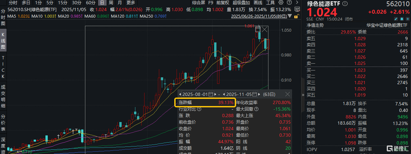Set a price alert with bell icon
411x154 pixels.
[402, 19]
